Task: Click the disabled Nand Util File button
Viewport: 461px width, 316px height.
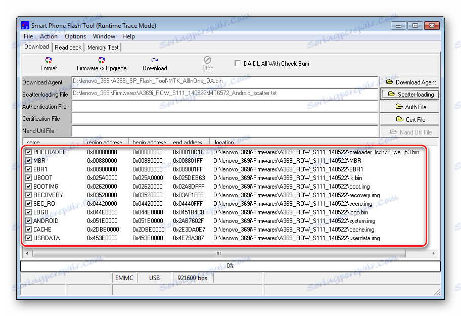Action: [410, 132]
